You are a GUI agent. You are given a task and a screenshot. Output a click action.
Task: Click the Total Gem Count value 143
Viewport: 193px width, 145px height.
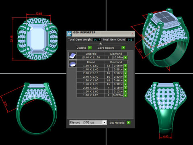[x=130, y=39]
